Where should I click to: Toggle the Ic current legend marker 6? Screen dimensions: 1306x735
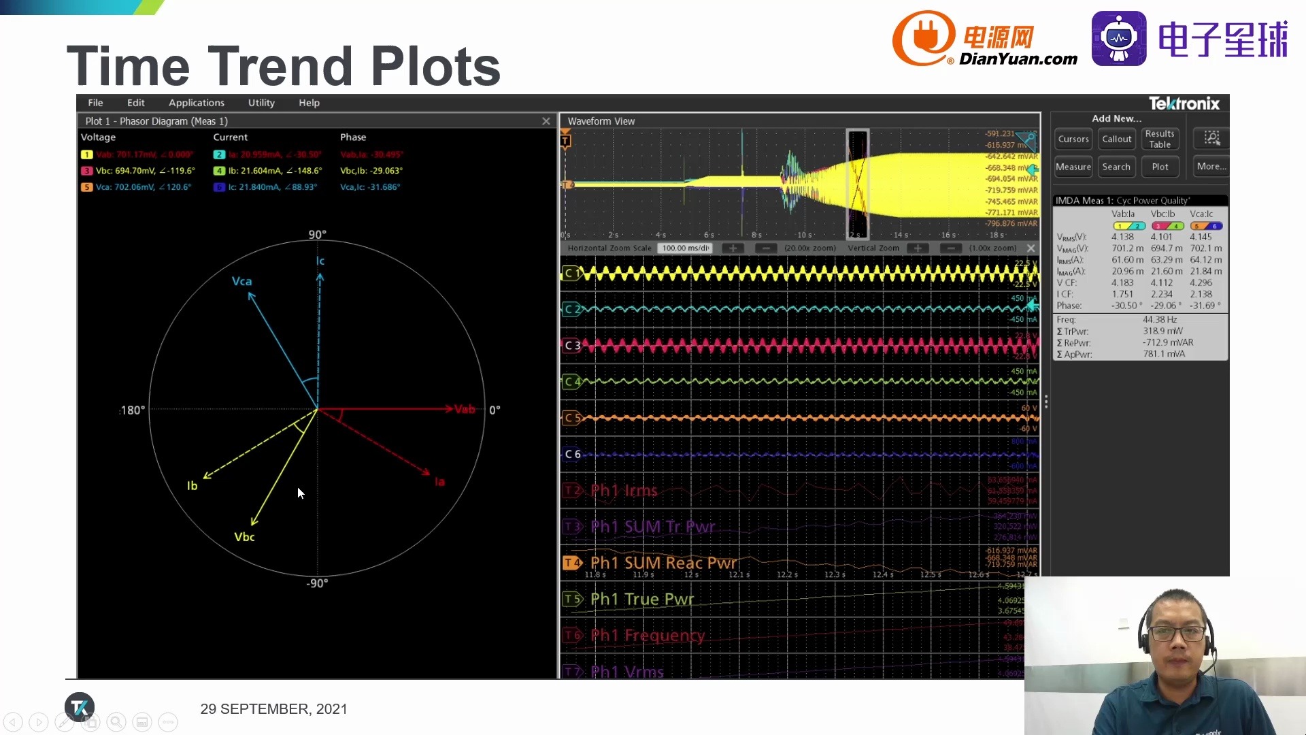[x=219, y=187]
